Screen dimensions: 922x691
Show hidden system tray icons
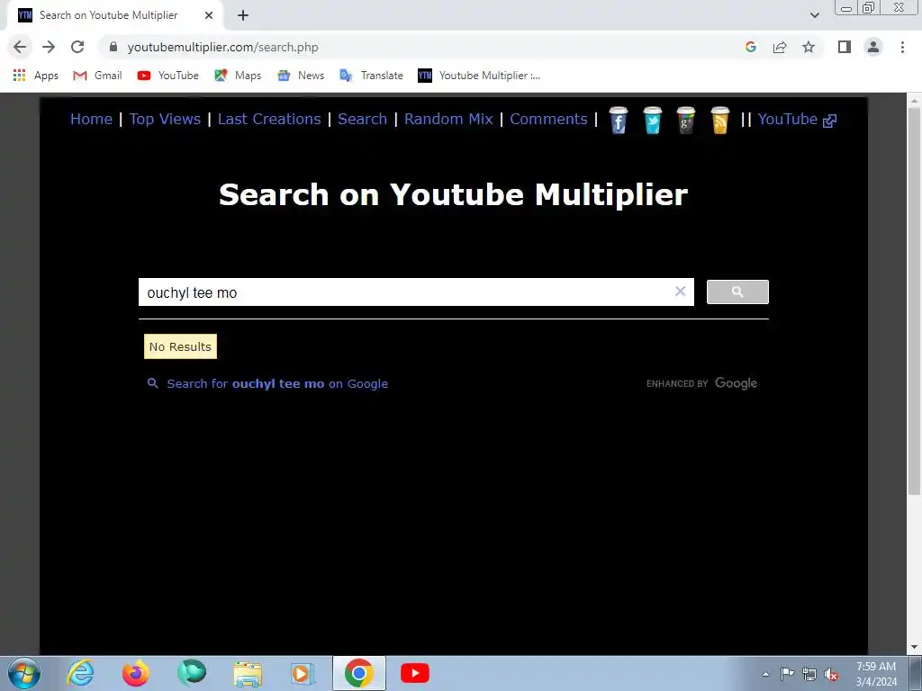[x=765, y=674]
